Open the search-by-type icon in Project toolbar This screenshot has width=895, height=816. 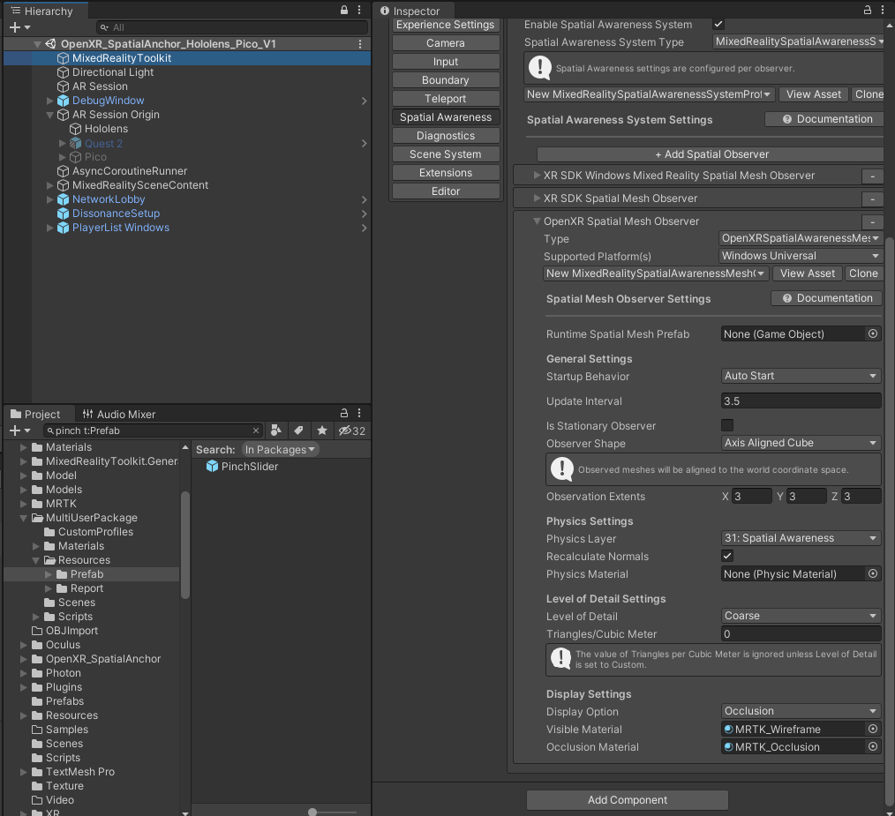tap(276, 430)
